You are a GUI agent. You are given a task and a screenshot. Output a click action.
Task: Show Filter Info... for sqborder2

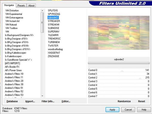48,101
